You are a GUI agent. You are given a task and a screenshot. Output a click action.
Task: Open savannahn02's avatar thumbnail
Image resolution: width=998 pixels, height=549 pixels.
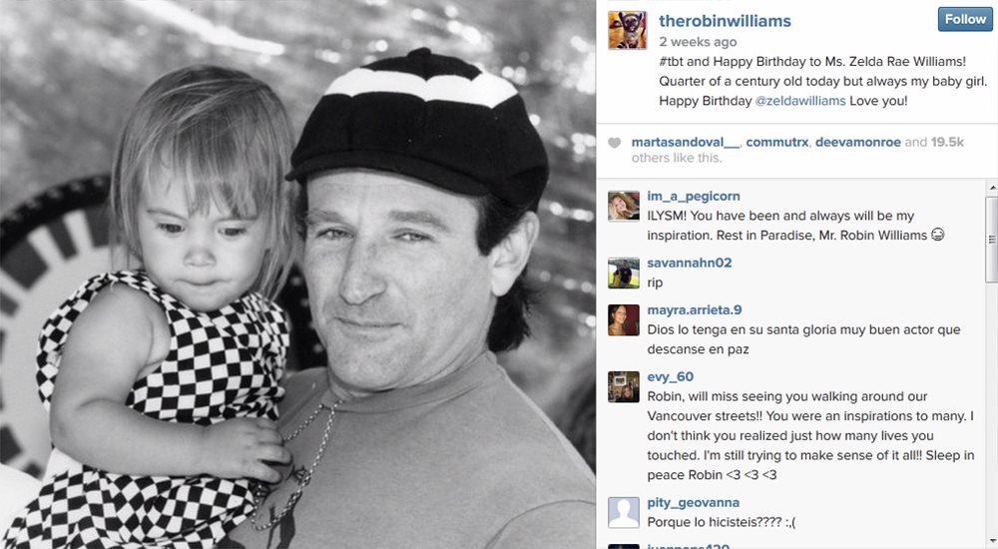coord(624,274)
